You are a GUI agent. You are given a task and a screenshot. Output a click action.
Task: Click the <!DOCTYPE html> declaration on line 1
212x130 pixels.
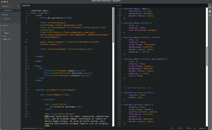click(x=39, y=11)
